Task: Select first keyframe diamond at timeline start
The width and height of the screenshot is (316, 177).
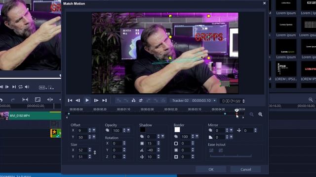Action: coord(69,114)
